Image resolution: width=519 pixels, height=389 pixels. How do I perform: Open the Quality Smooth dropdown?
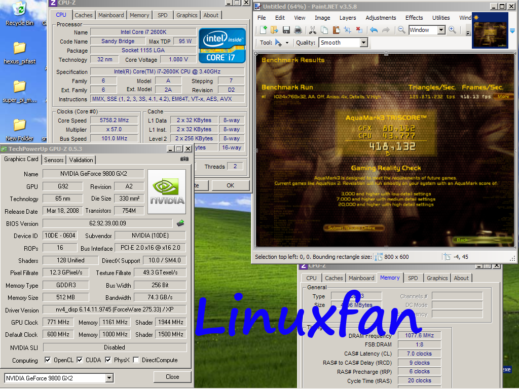pos(363,43)
